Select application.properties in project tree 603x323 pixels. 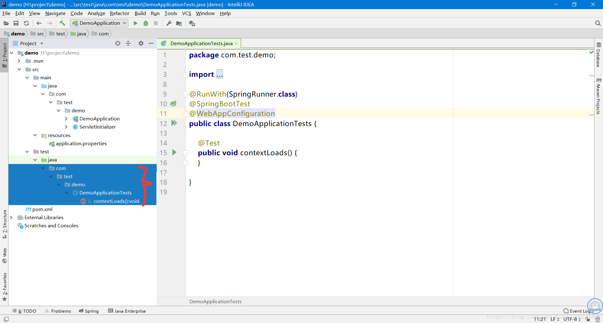pyautogui.click(x=78, y=143)
